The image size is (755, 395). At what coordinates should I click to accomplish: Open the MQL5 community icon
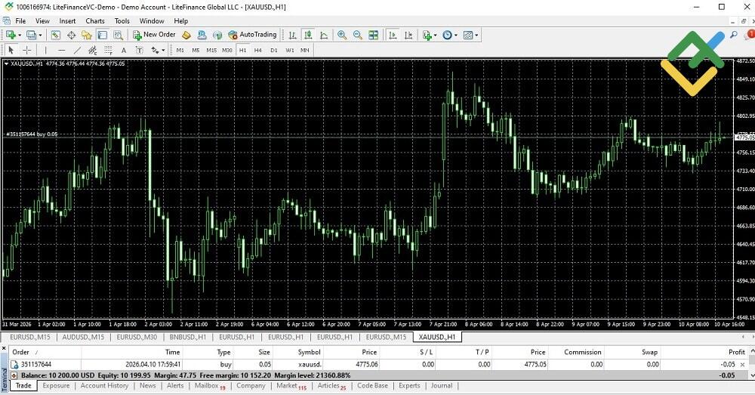point(202,35)
